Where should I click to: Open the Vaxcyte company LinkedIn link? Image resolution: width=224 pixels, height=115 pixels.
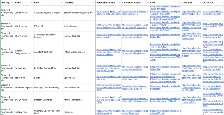[135, 78]
